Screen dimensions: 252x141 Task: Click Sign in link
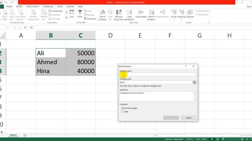click(249, 7)
